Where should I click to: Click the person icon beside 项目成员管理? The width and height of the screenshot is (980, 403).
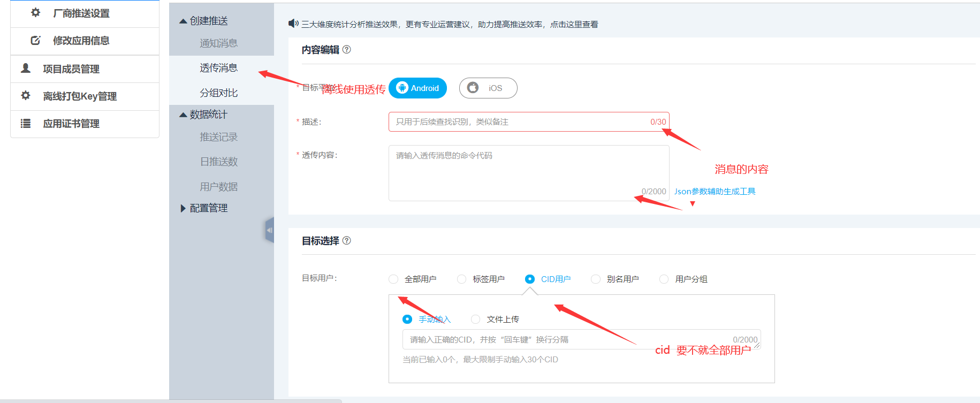coord(25,68)
